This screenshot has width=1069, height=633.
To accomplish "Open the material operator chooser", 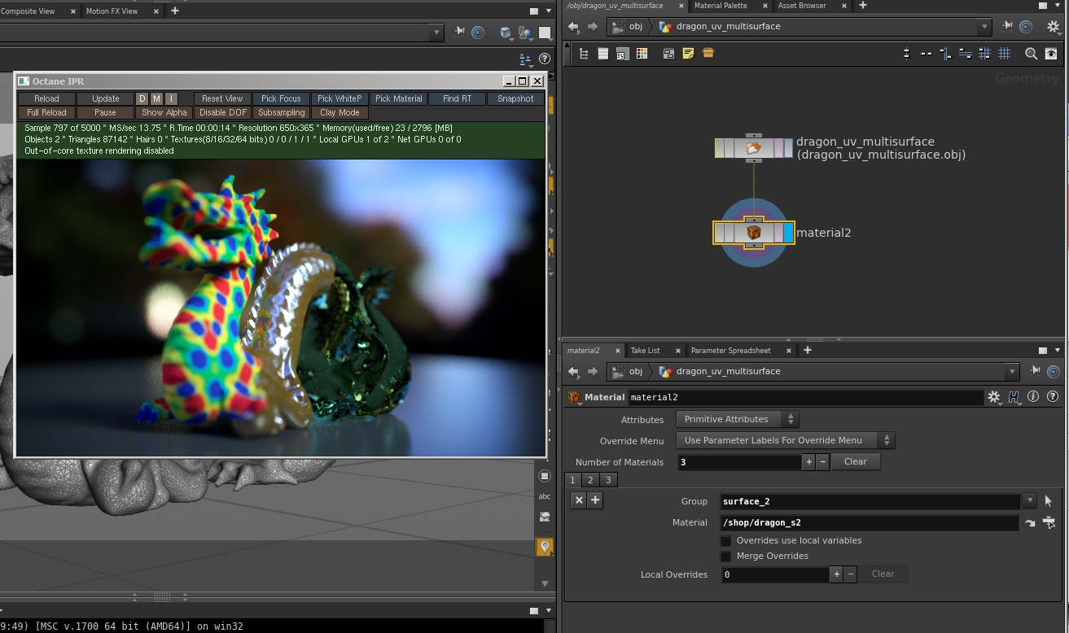I will 1049,522.
